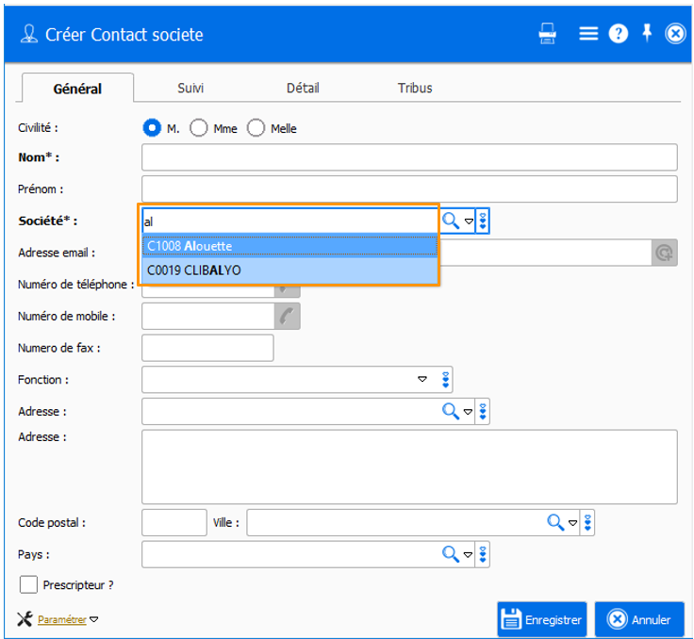
Task: Click the Société search magnifier icon
Action: tap(451, 221)
